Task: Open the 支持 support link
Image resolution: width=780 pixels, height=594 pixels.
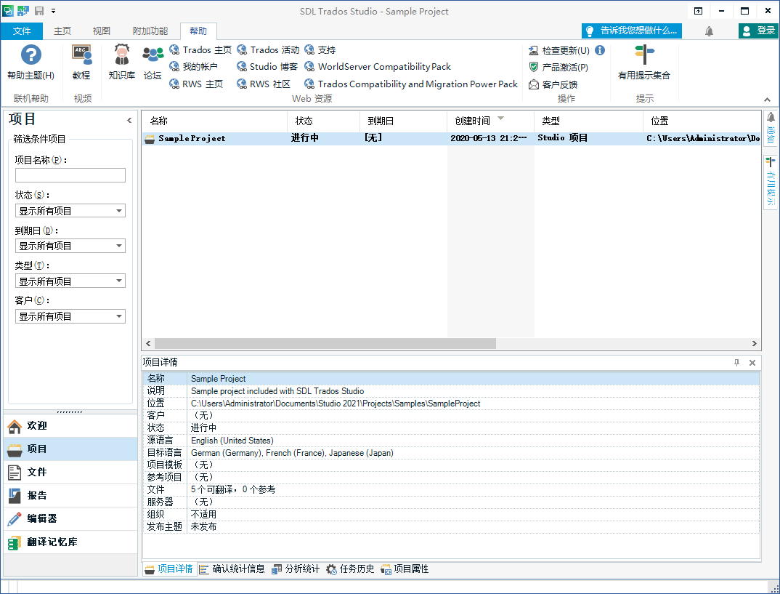Action: [x=320, y=49]
